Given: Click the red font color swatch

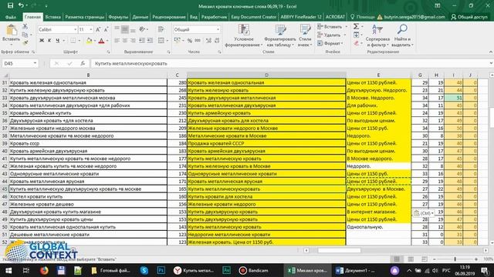Looking at the screenshot, I should (x=101, y=41).
